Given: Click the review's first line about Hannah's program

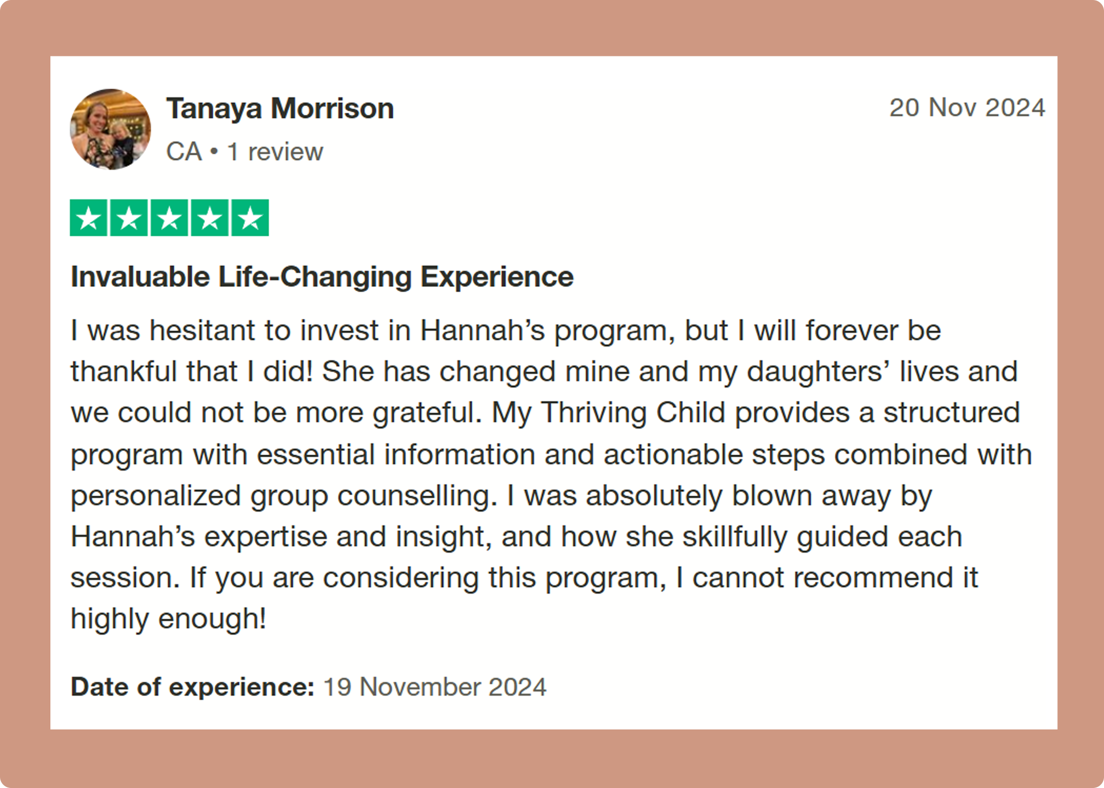Looking at the screenshot, I should (x=506, y=331).
